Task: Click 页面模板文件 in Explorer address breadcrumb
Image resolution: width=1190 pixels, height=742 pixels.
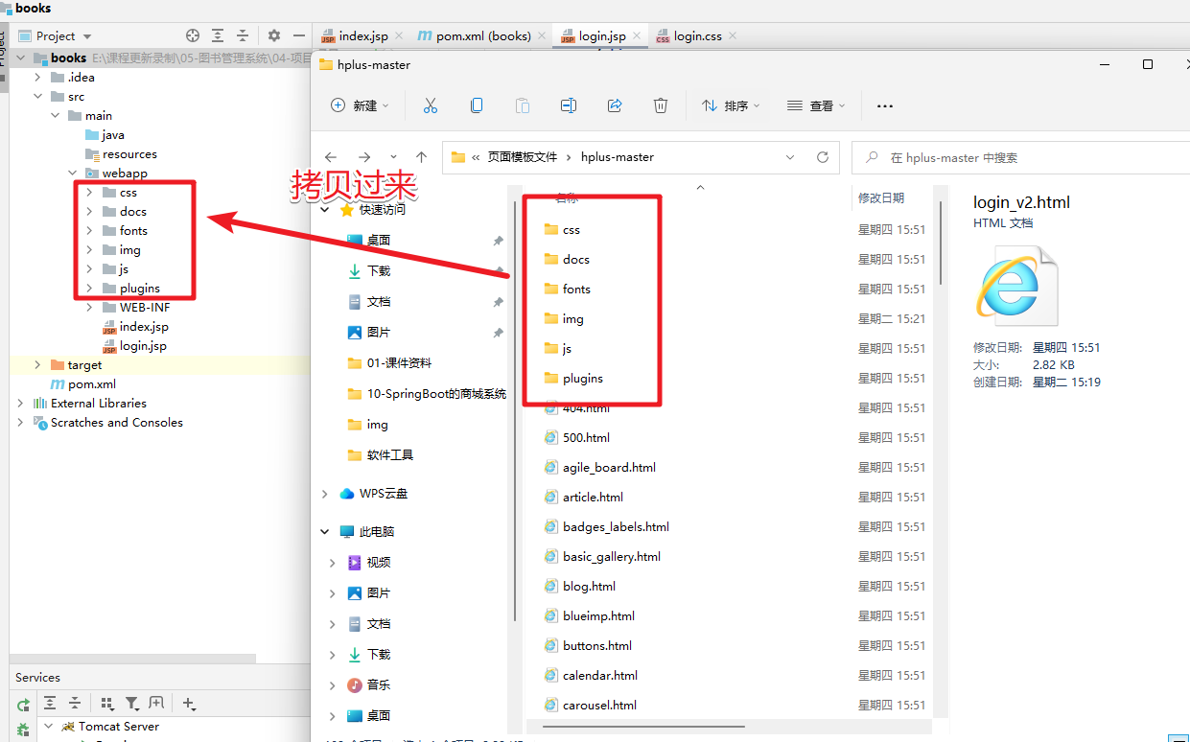Action: (522, 157)
